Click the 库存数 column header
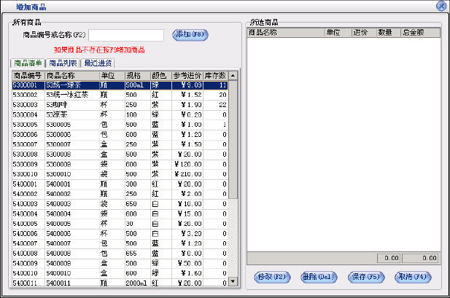 (x=216, y=75)
